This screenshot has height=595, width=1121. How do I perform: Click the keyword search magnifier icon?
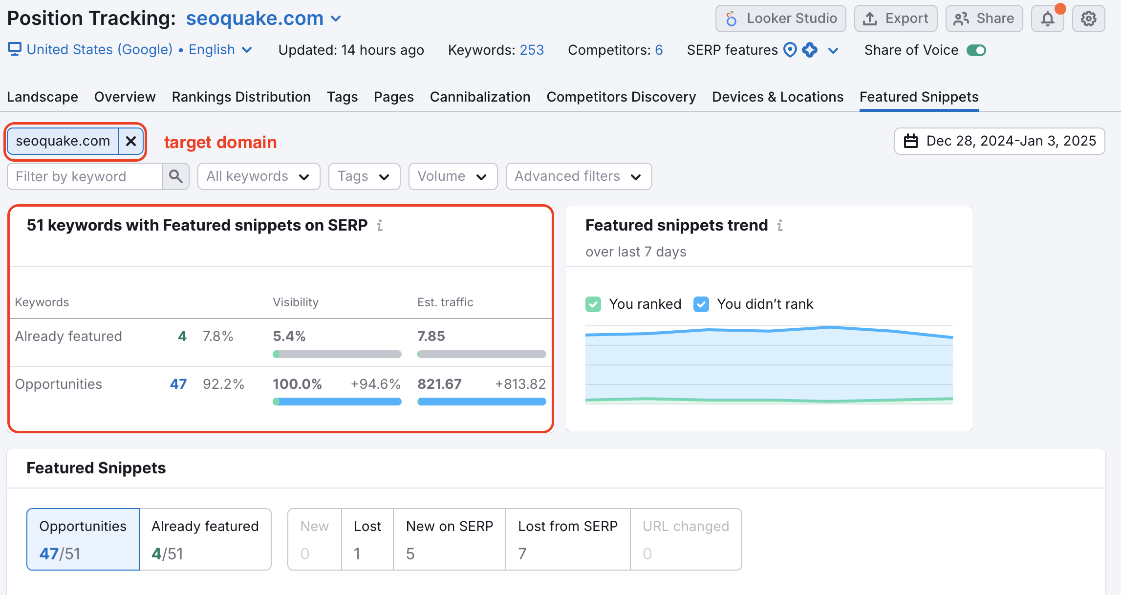tap(175, 176)
